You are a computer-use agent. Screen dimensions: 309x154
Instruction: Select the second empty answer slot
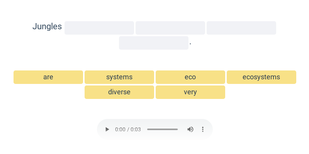tap(170, 28)
